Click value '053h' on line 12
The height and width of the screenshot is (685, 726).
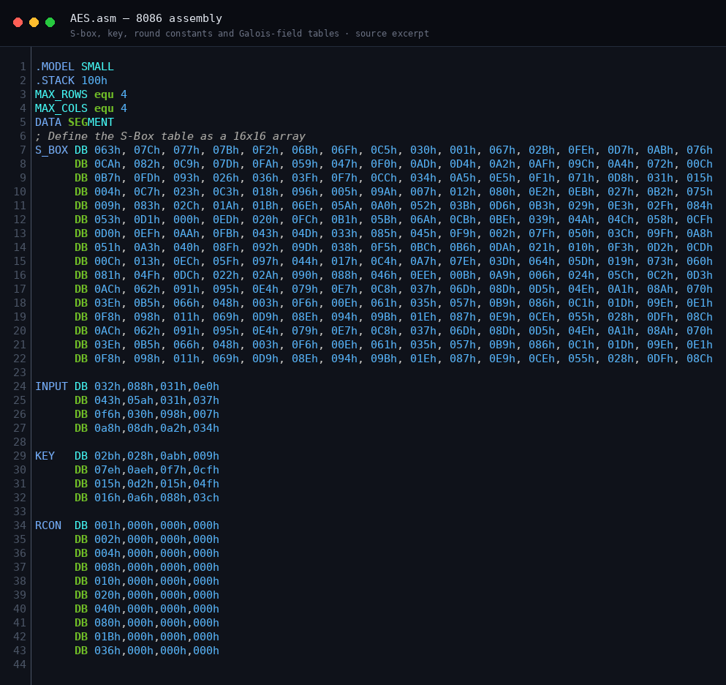pos(107,220)
